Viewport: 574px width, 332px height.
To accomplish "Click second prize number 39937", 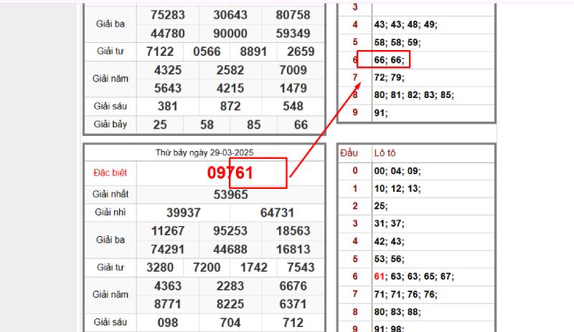I will [183, 213].
